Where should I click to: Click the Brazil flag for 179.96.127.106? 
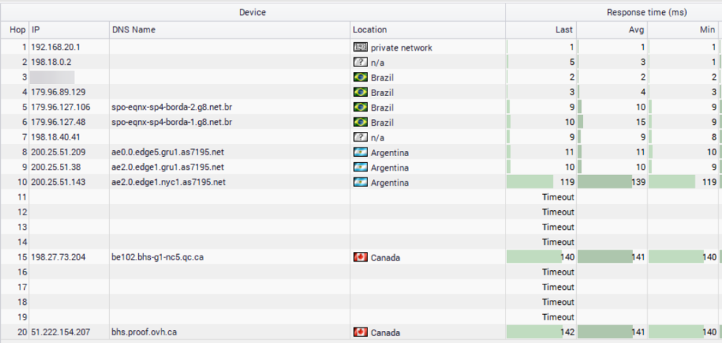click(360, 107)
